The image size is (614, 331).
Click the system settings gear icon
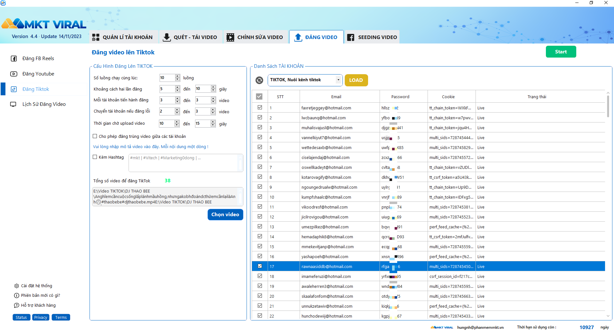(x=17, y=286)
